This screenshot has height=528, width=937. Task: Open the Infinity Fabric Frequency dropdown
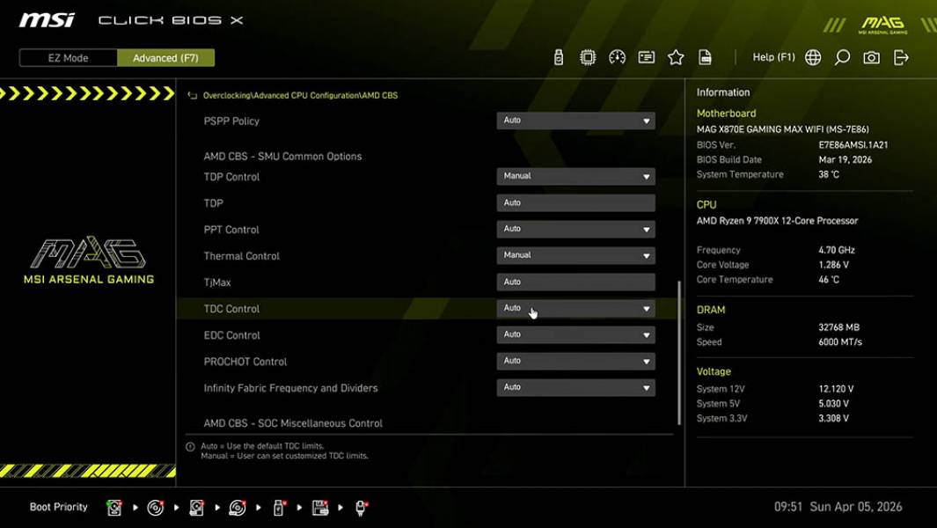point(575,386)
